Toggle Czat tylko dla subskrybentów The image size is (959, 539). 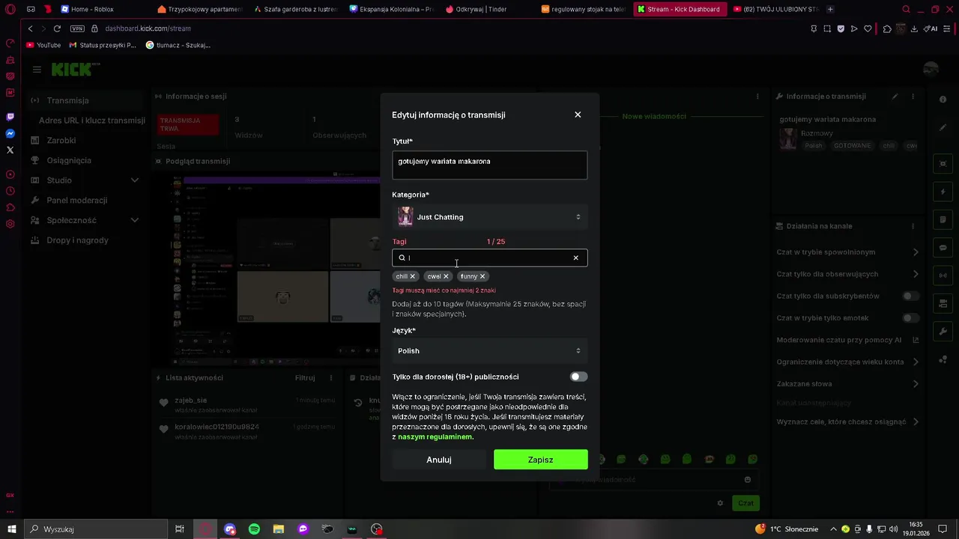click(x=910, y=296)
